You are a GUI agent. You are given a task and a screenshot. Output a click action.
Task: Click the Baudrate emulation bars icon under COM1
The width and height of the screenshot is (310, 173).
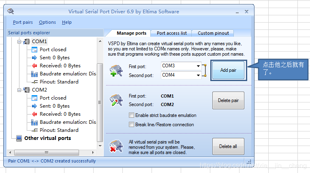pos(34,74)
